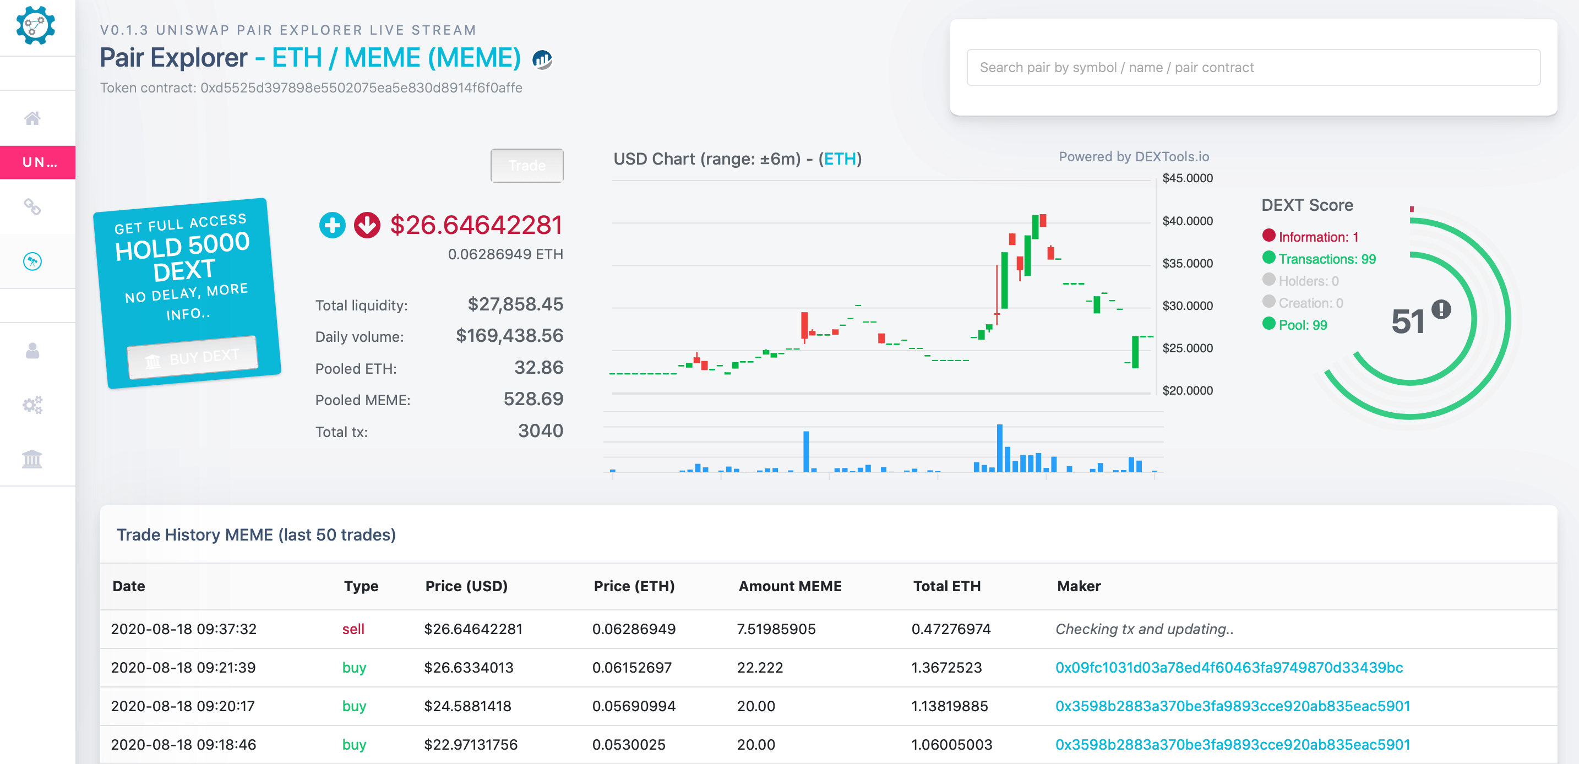The image size is (1579, 764).
Task: Click the Amount MEME column header
Action: click(789, 586)
